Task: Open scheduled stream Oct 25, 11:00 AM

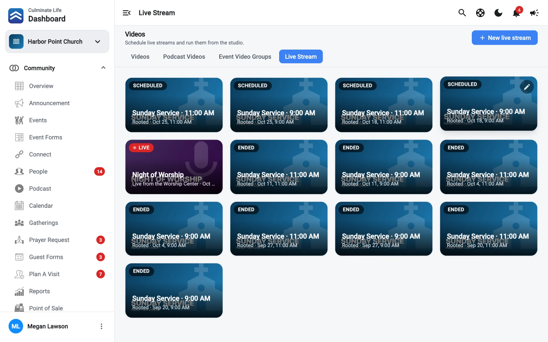Action: pos(174,105)
